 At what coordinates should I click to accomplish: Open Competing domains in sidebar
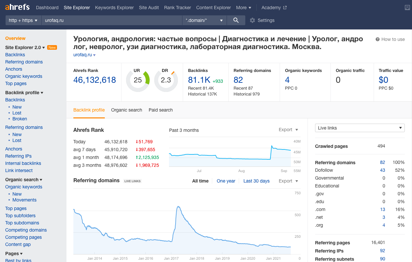point(26,230)
